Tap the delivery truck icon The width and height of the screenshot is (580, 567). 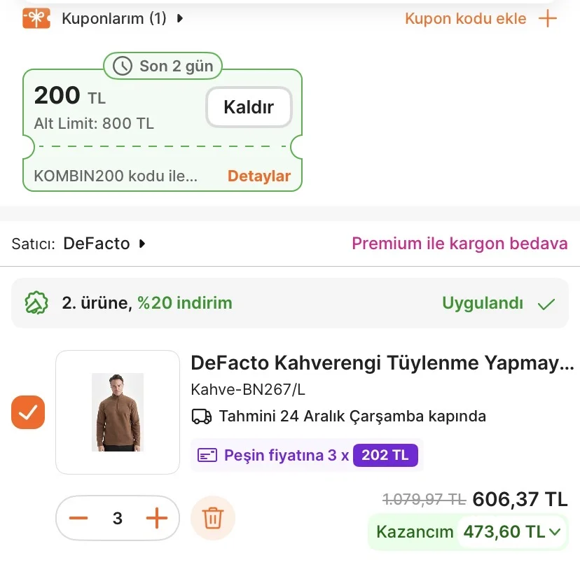[x=202, y=416]
